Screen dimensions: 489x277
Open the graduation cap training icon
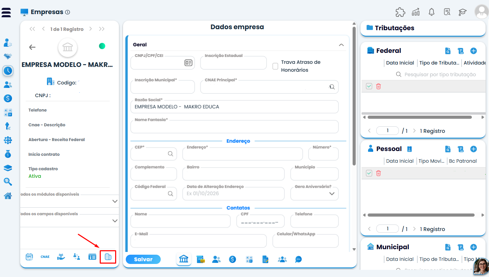click(463, 12)
